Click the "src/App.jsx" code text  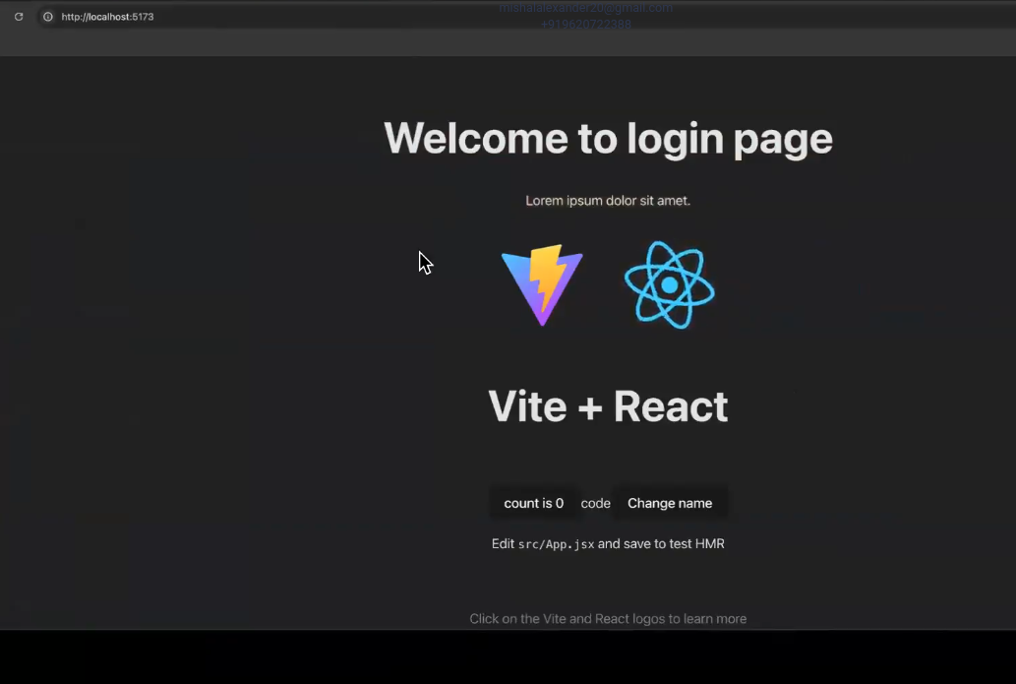coord(556,544)
